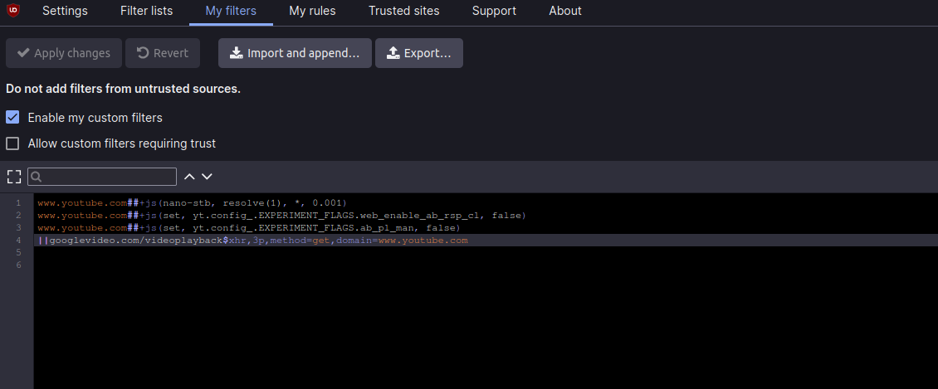The width and height of the screenshot is (938, 389).
Task: Disable the Enable my custom filters checkbox
Action: pyautogui.click(x=12, y=117)
